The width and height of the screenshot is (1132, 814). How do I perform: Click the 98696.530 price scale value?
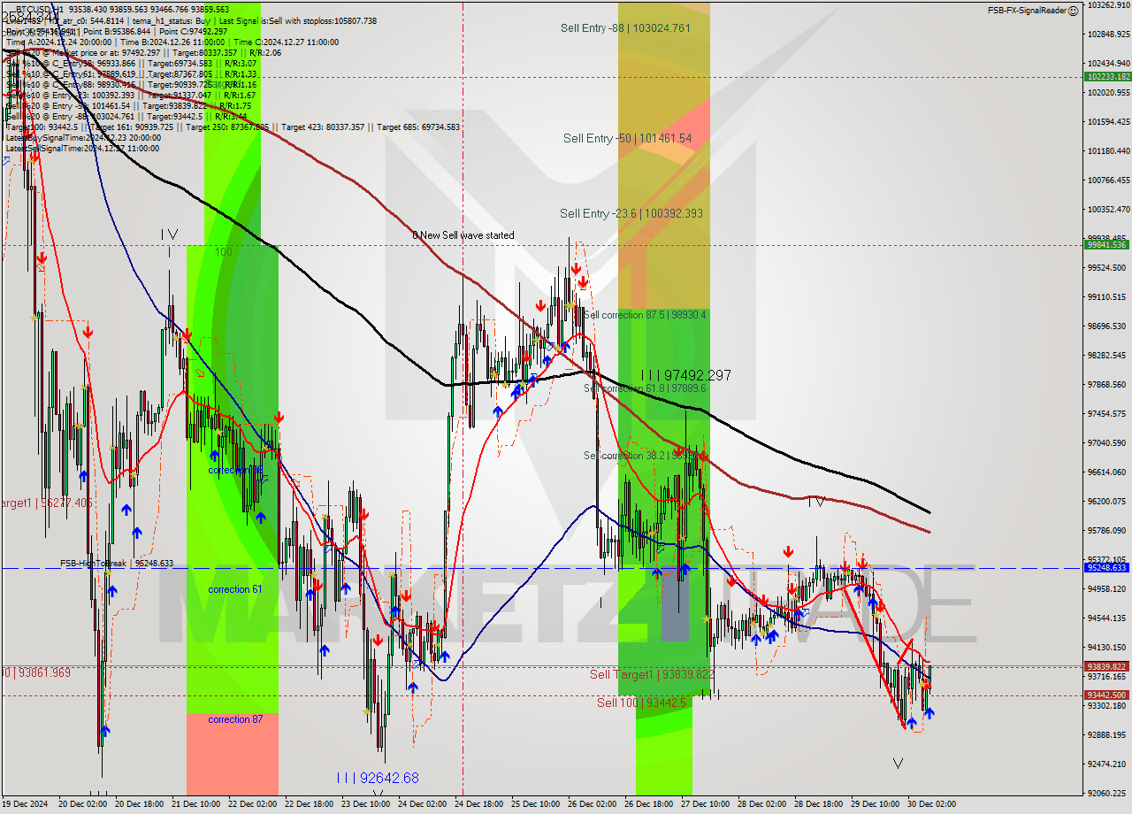[x=1107, y=326]
